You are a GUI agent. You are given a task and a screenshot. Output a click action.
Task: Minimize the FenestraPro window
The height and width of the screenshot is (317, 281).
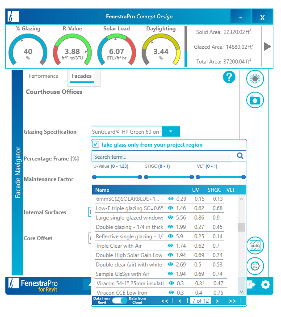(241, 17)
